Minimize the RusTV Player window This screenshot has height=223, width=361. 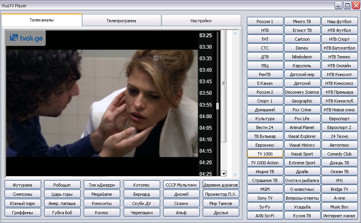[x=338, y=5]
